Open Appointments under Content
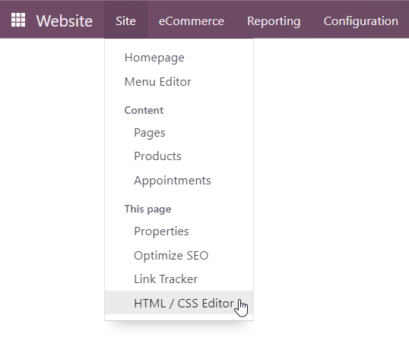This screenshot has height=340, width=409. (179, 181)
